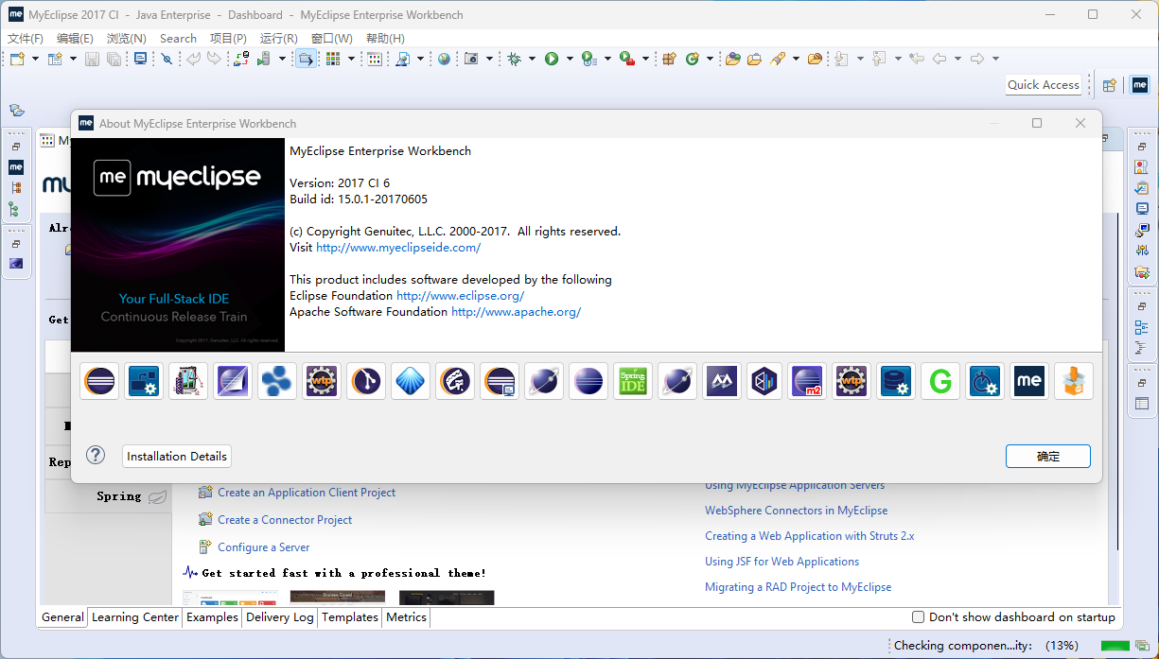Click 'Checking componen...ity: (13%)' status text
The width and height of the screenshot is (1159, 659).
pyautogui.click(x=987, y=646)
